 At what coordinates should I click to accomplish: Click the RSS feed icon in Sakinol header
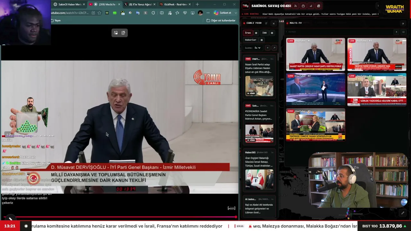295,6
